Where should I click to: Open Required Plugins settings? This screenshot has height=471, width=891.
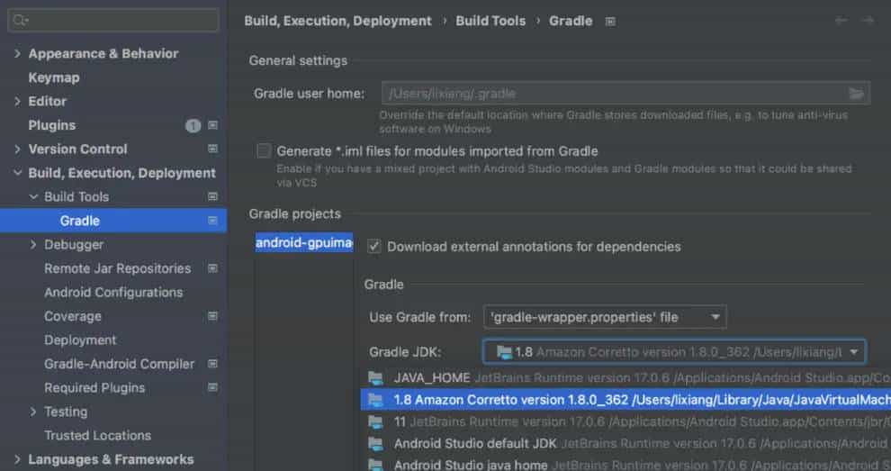coord(94,388)
